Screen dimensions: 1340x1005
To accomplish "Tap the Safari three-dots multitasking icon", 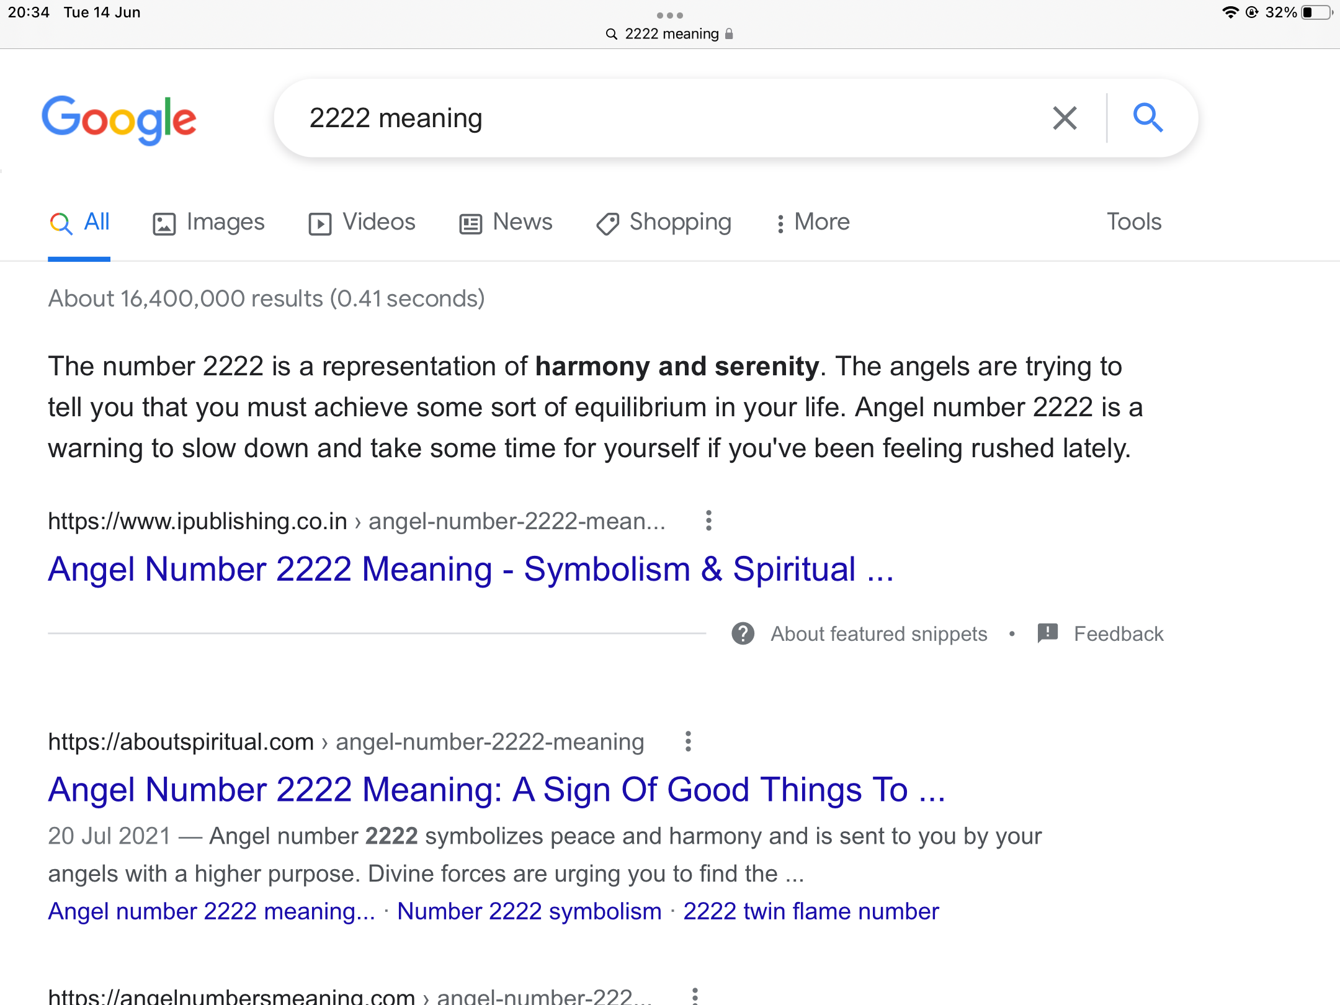I will (670, 15).
